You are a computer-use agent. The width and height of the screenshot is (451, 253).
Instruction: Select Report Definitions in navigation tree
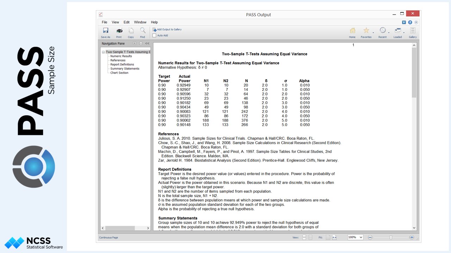[x=122, y=65]
